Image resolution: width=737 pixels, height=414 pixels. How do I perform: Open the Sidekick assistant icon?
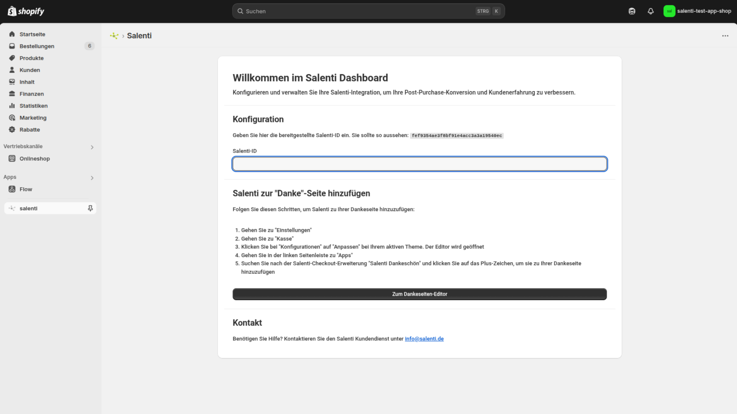(632, 11)
